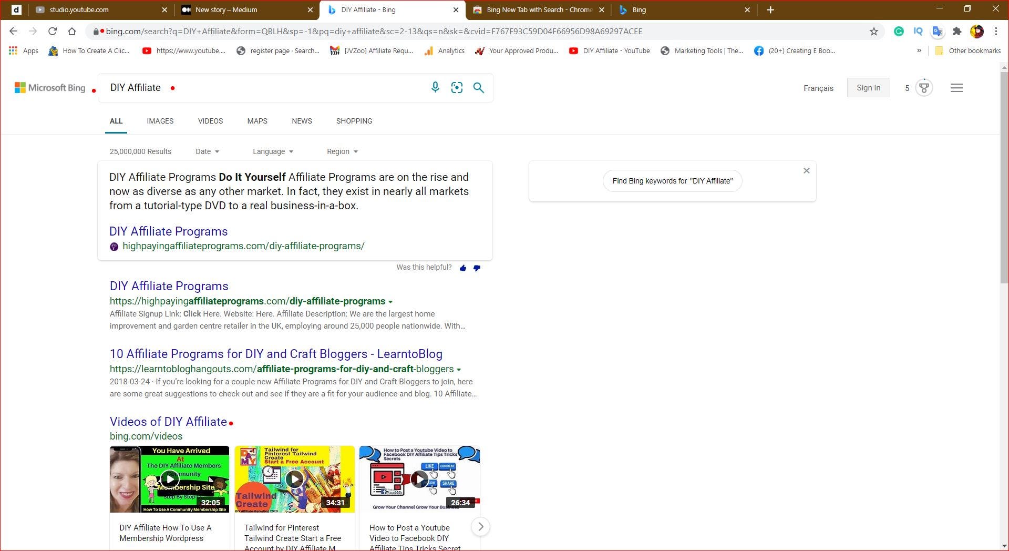1009x551 pixels.
Task: Open DIY Affiliate - YouTube bookmark
Action: click(610, 50)
